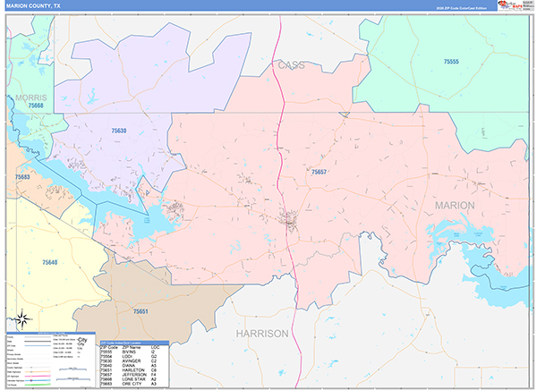Click the blue ZIP Code boundary line sample in legend
This screenshot has width=537, height=390.
[x=38, y=345]
